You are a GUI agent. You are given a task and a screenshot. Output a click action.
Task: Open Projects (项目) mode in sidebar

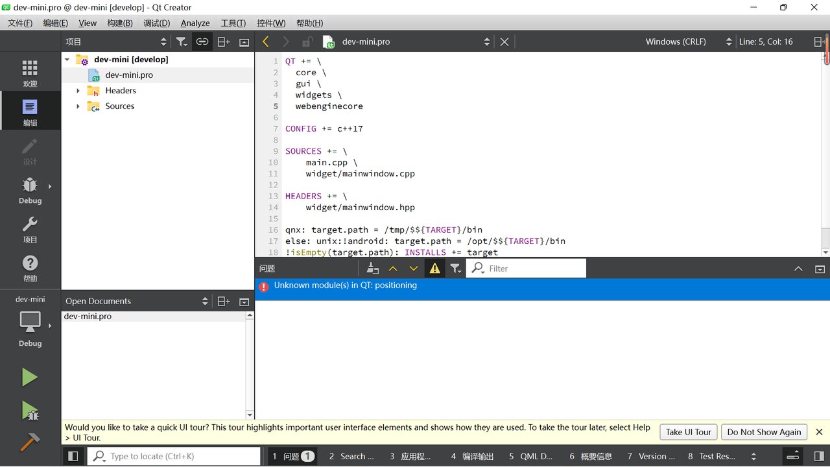click(30, 228)
